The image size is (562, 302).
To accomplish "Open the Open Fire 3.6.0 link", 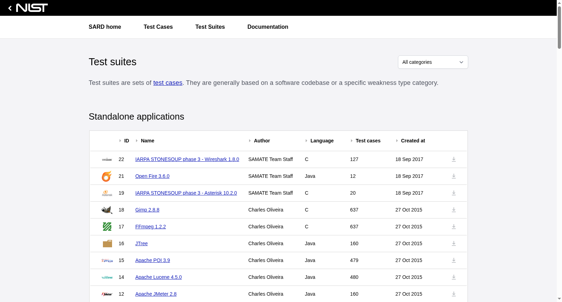I will tap(152, 176).
